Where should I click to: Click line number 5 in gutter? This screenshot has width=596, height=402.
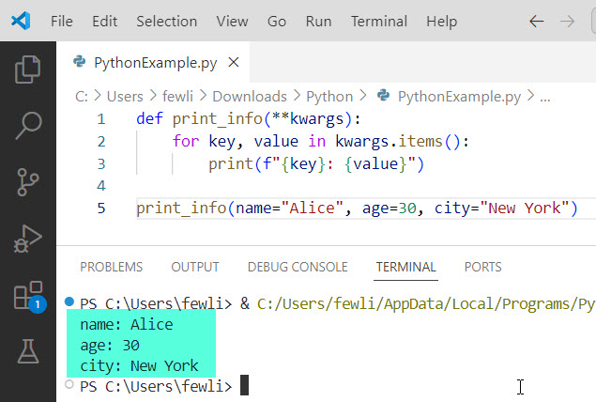(x=100, y=208)
